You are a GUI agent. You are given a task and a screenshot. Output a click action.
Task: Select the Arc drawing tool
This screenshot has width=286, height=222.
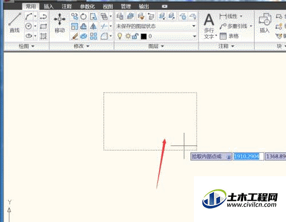29,17
